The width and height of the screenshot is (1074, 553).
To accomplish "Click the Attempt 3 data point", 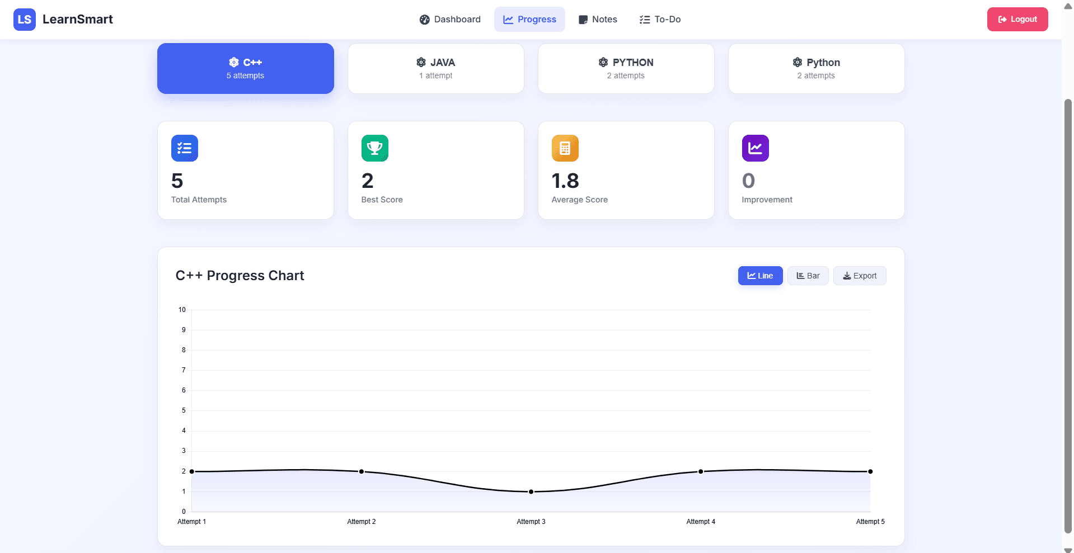I will click(x=531, y=491).
